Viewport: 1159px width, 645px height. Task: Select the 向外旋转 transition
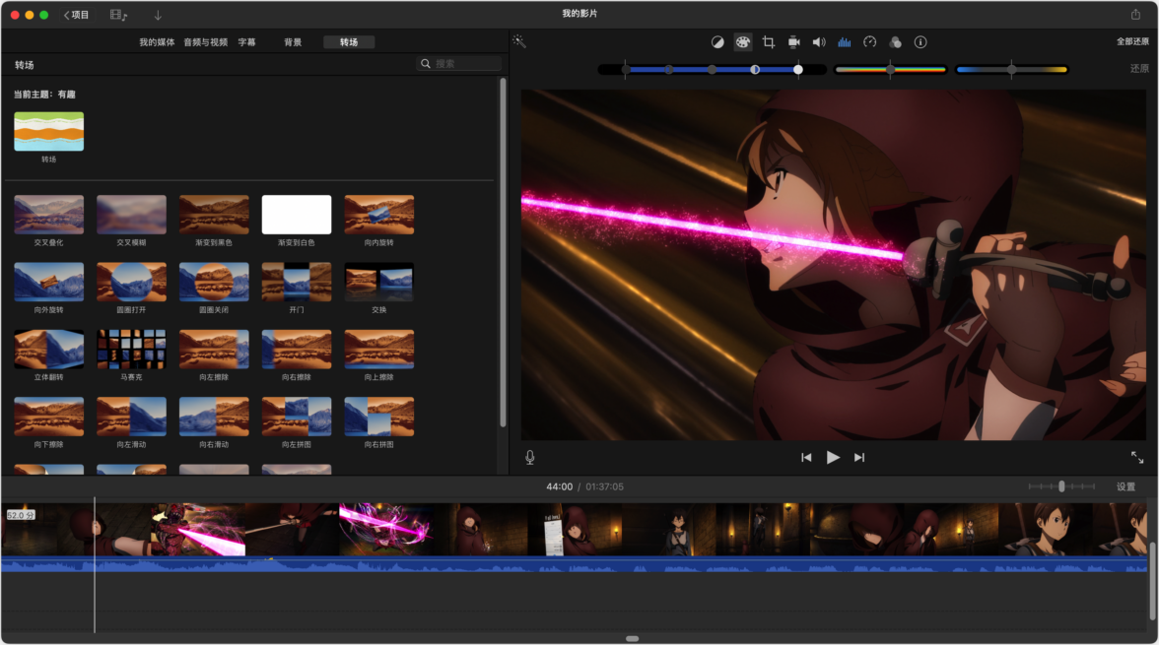(x=49, y=282)
